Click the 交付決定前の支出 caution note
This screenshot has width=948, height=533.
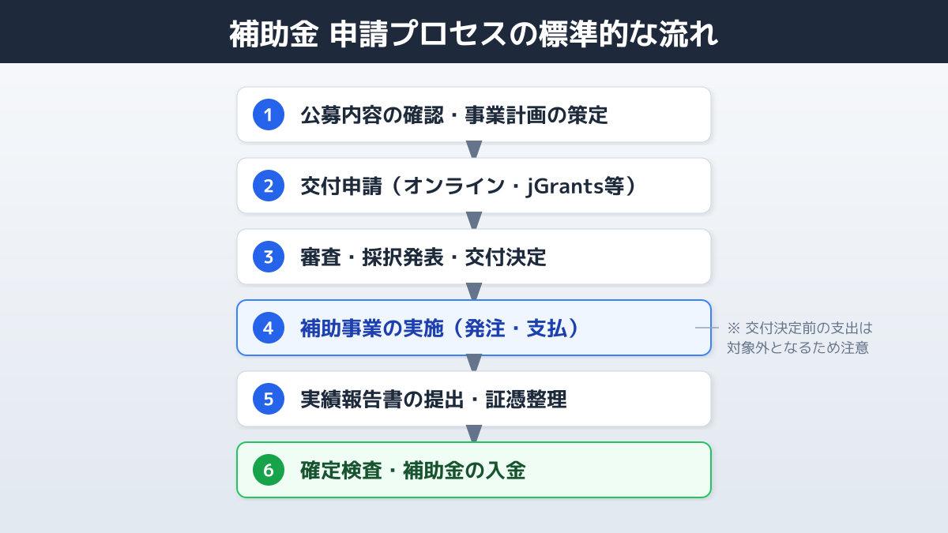798,337
